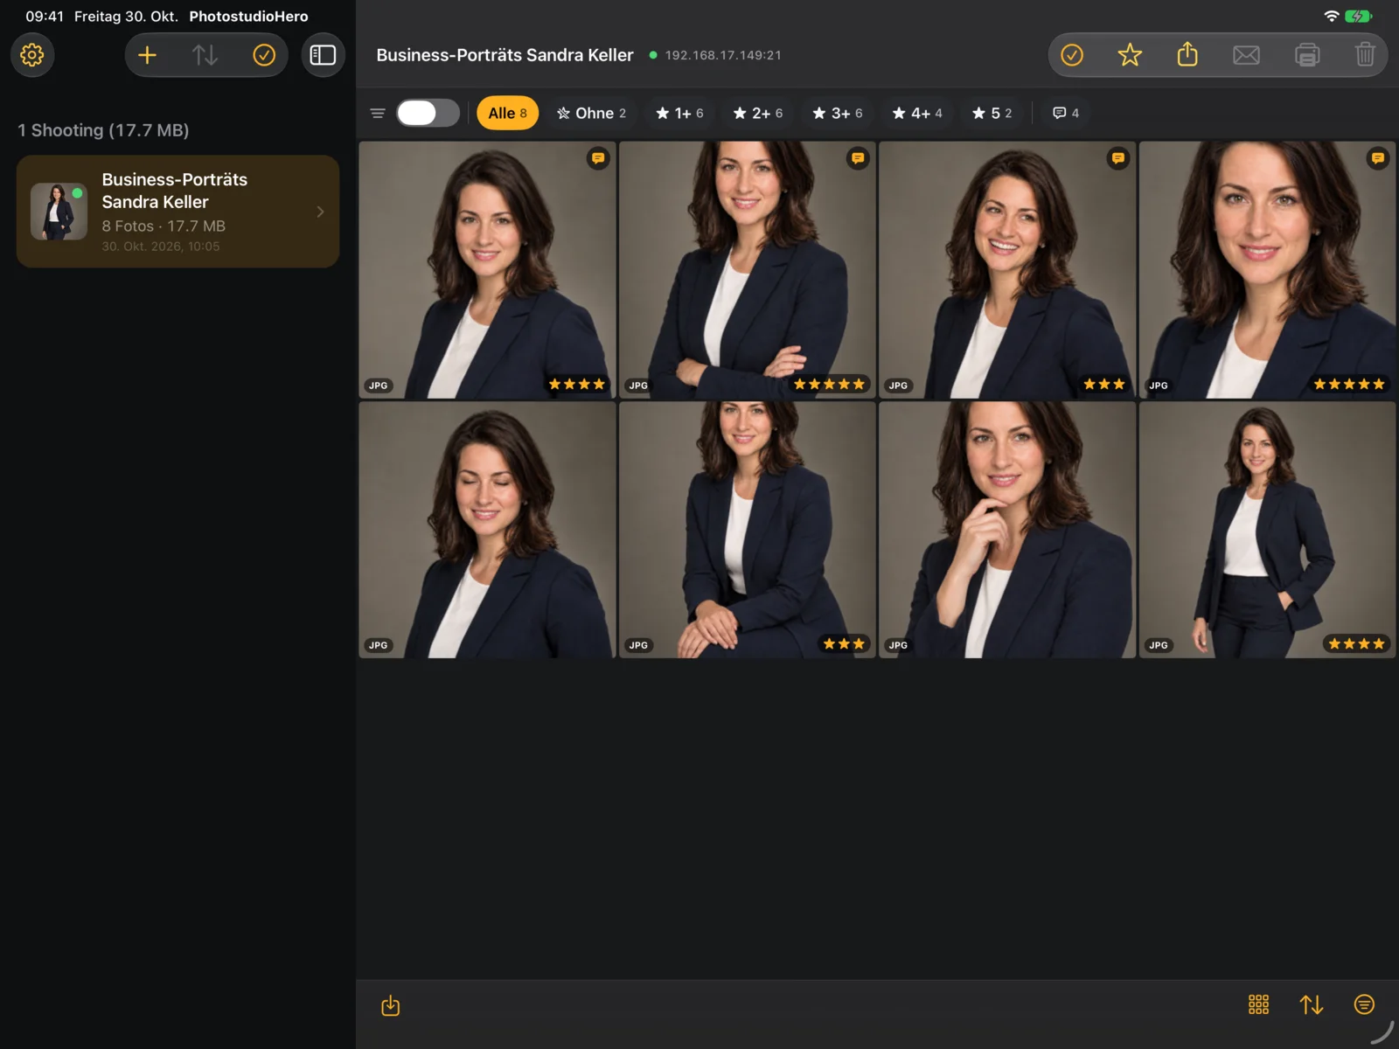Open the full-body standing portrait thumbnail
The width and height of the screenshot is (1399, 1049).
coord(1267,530)
